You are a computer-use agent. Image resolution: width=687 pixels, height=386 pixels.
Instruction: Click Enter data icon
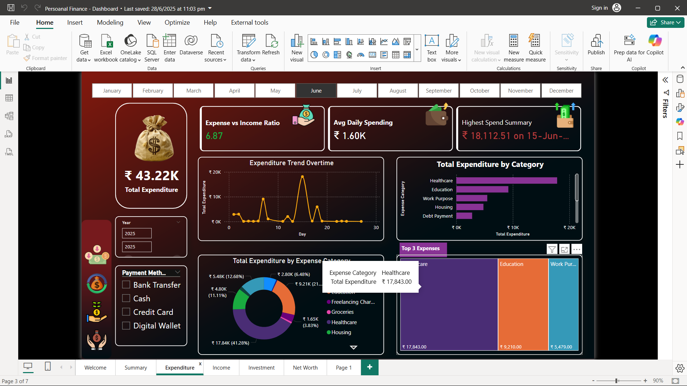point(170,48)
